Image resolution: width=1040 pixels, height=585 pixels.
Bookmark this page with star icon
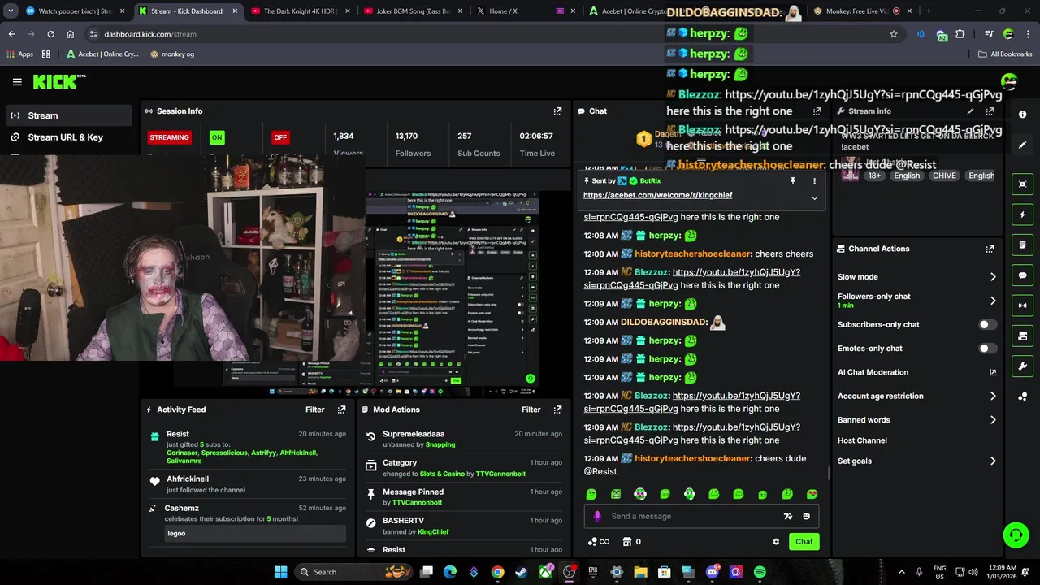point(894,34)
